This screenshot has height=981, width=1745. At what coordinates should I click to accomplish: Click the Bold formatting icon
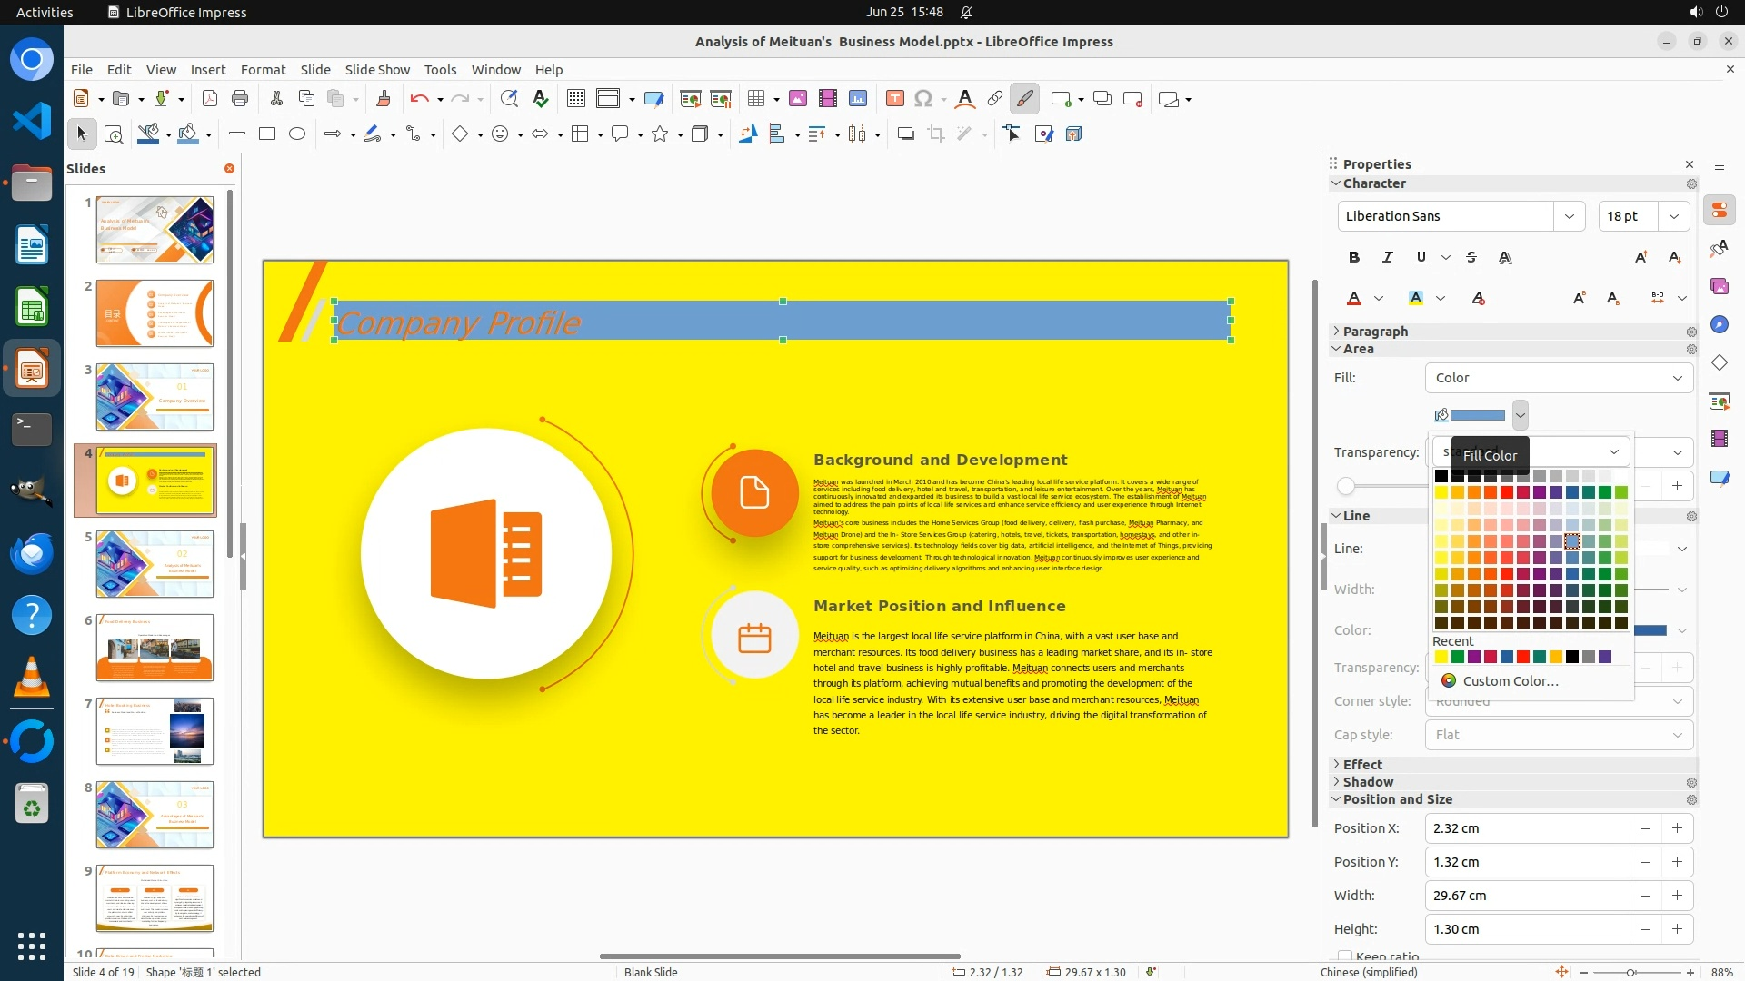(x=1354, y=258)
